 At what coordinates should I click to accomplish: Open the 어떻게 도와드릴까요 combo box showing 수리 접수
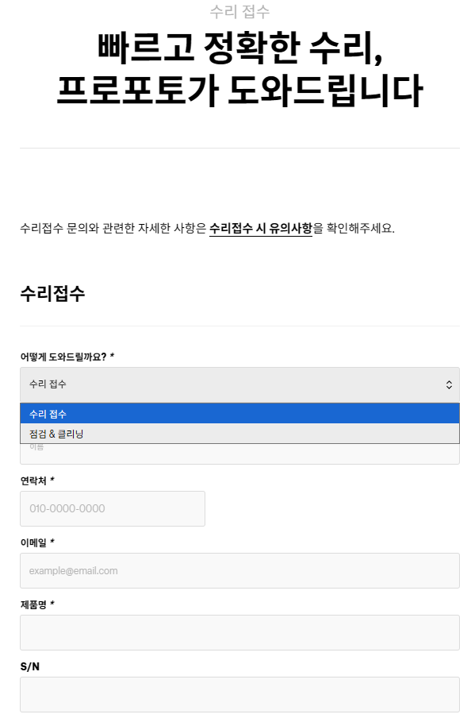point(239,384)
